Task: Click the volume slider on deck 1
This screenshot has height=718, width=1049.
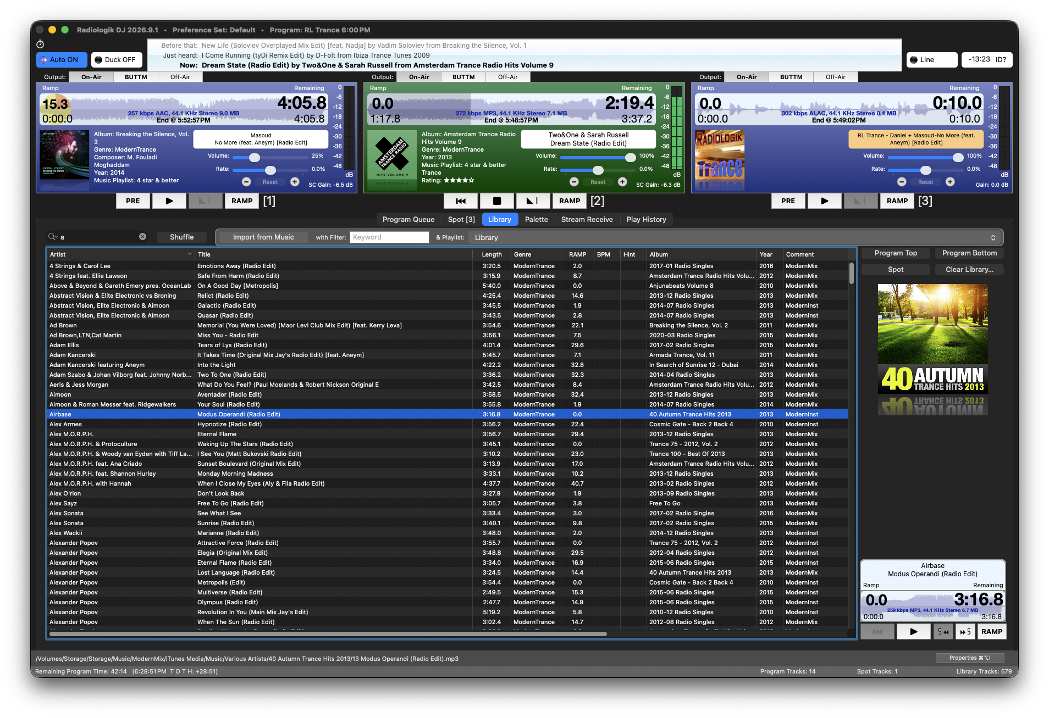Action: (270, 158)
